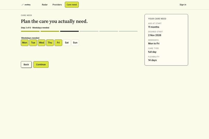
Task: Click the 'full day' care type value
Action: [x=152, y=52]
